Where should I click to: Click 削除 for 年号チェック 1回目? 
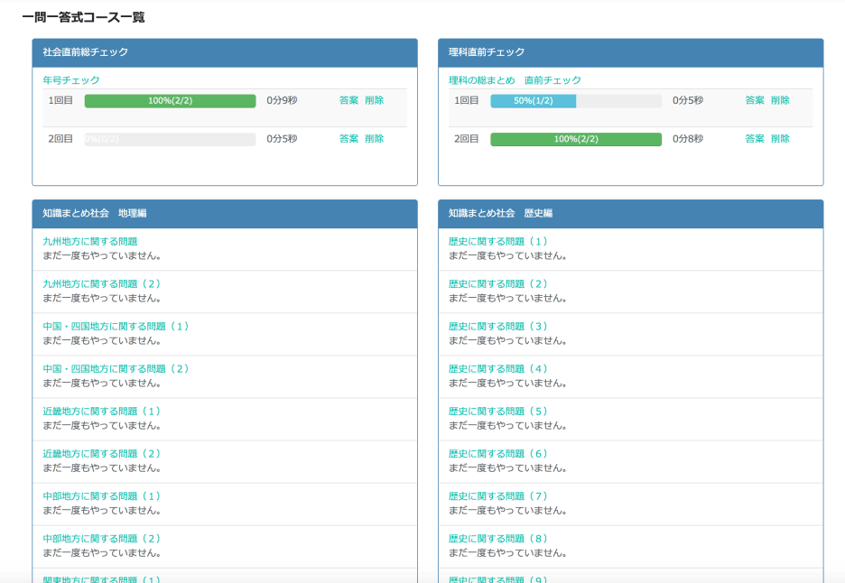374,100
